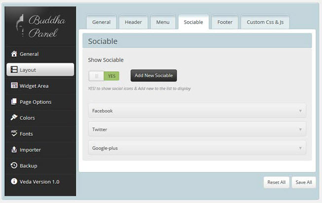
Task: Expand the Twitter dropdown arrow
Action: pos(300,129)
